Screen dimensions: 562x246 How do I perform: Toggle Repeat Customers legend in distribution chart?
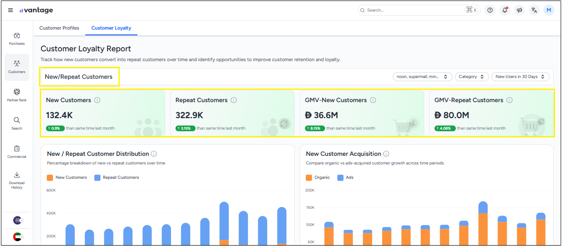tap(116, 178)
